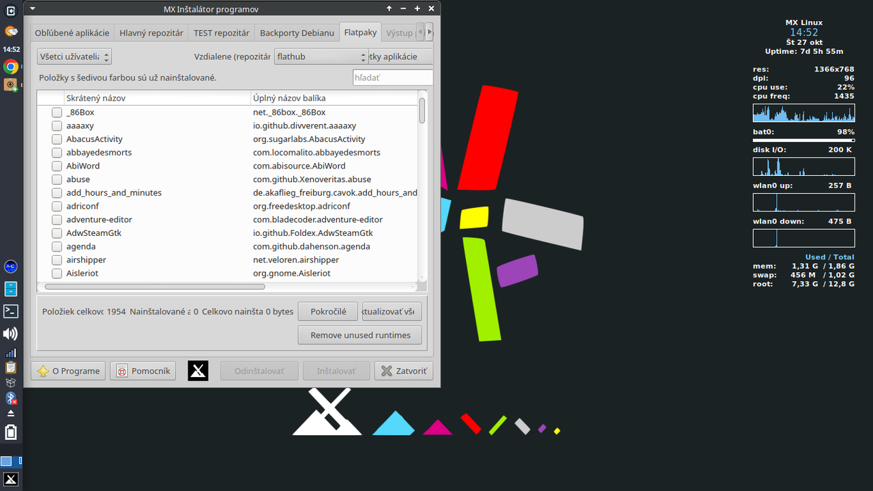Click the network signal bars icon

point(11,353)
